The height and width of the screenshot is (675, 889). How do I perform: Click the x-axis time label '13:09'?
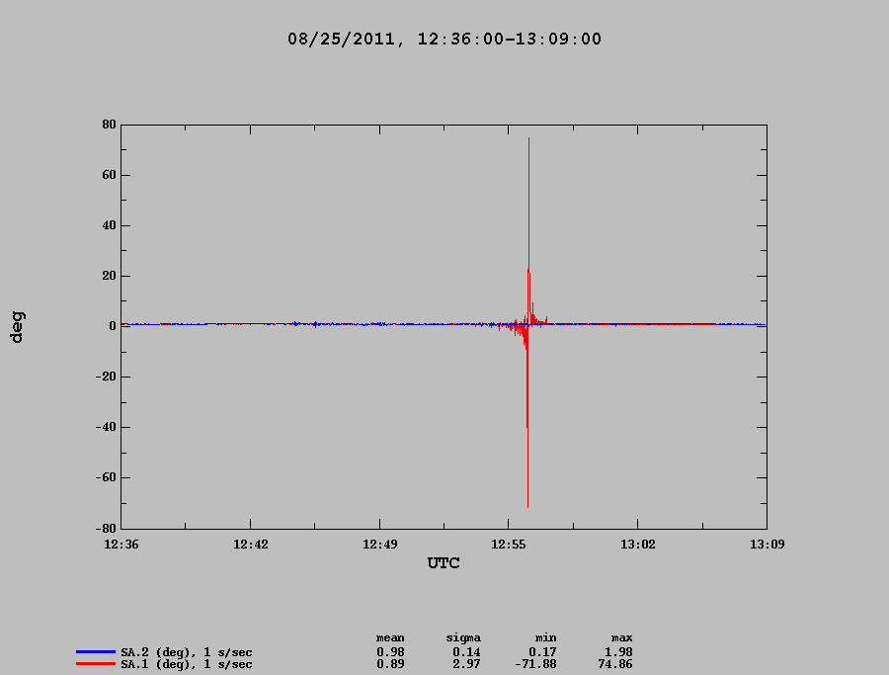pos(768,545)
